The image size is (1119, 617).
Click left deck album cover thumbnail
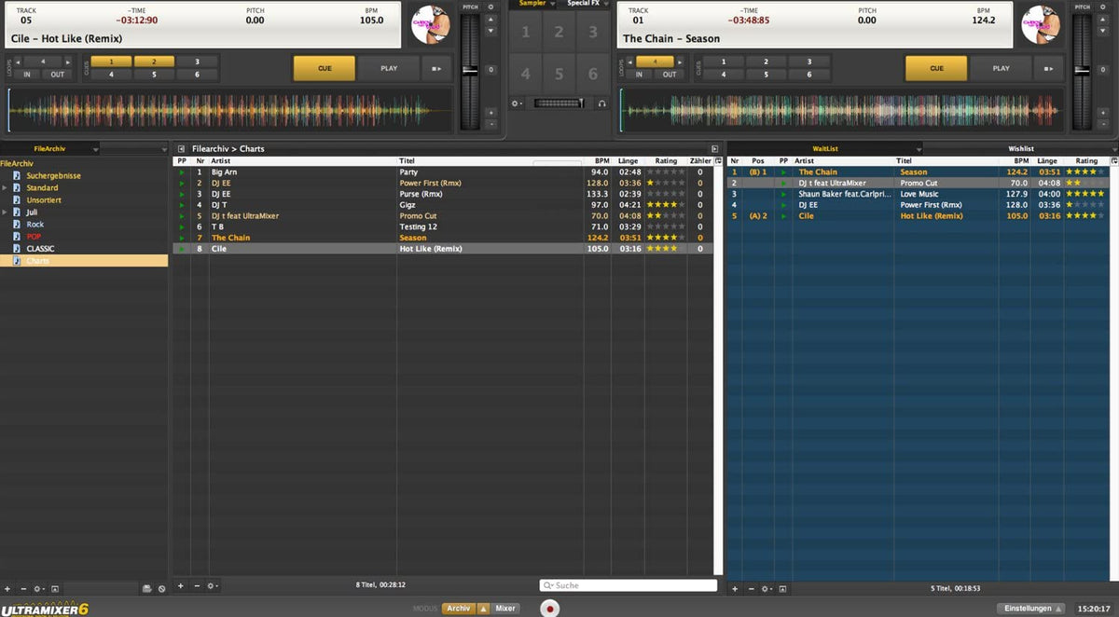coord(429,25)
